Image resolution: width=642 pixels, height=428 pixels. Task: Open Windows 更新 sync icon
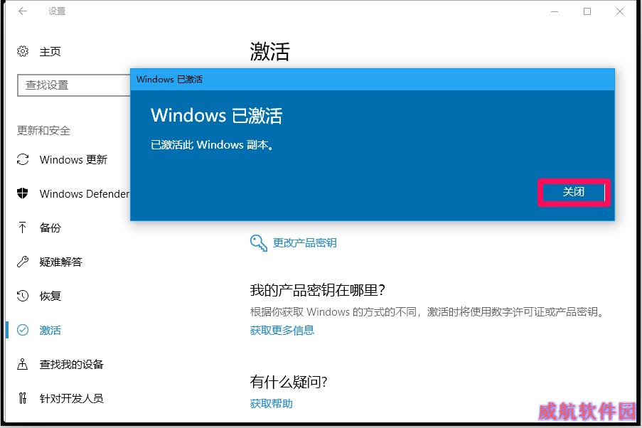pos(23,159)
